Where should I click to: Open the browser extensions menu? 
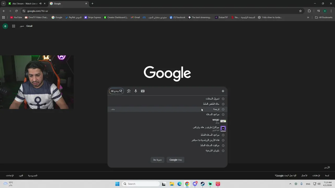[x=309, y=11]
